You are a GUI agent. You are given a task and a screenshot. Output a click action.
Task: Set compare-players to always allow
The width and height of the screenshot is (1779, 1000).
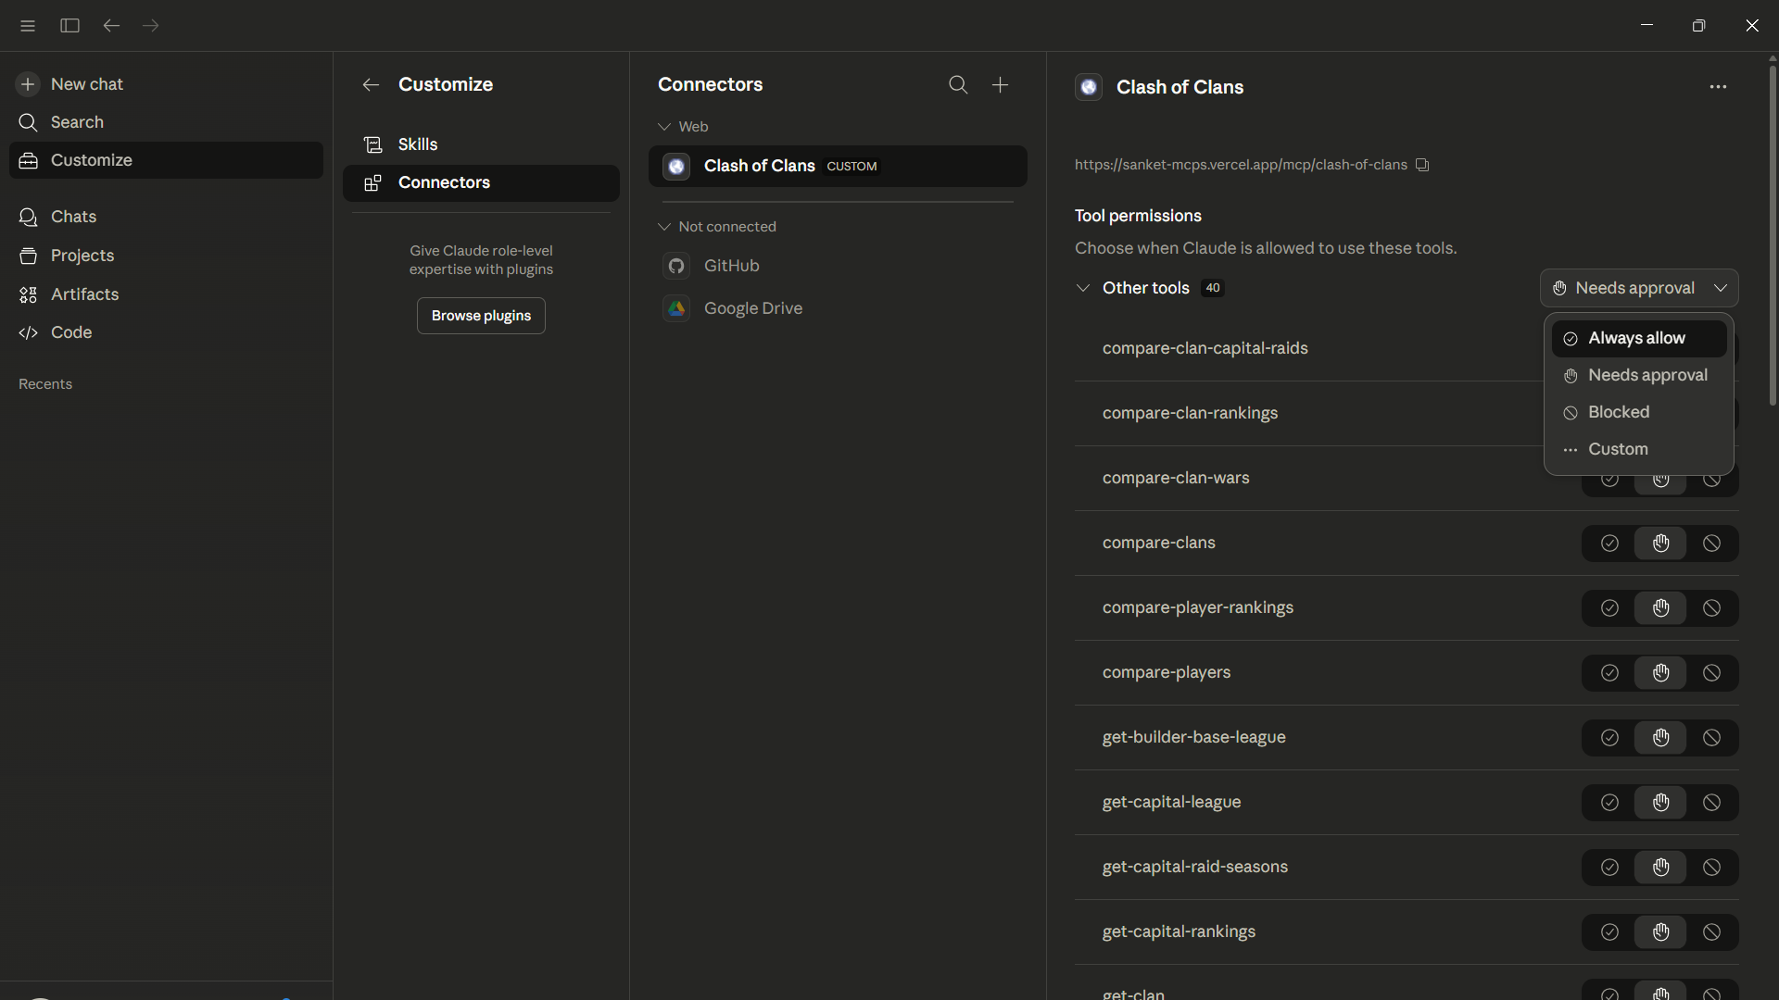coord(1609,673)
